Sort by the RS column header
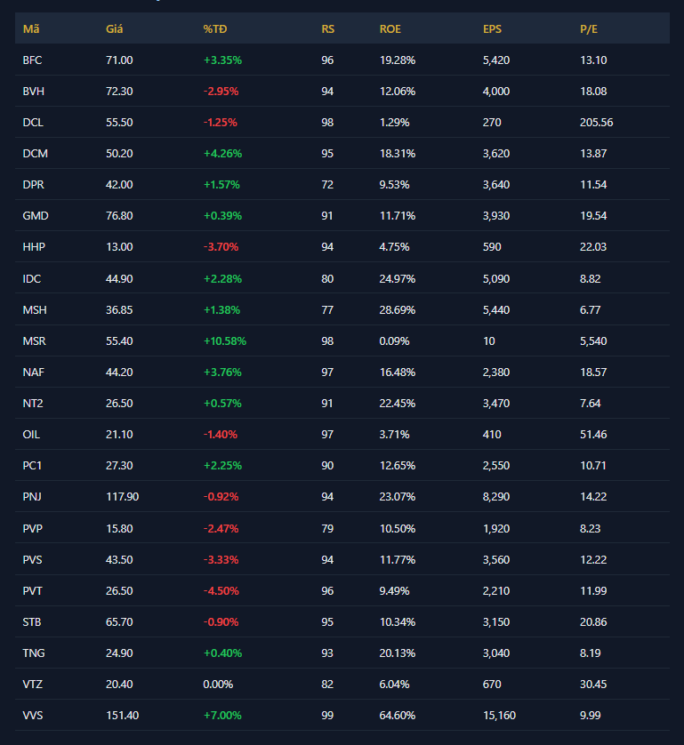 point(327,29)
